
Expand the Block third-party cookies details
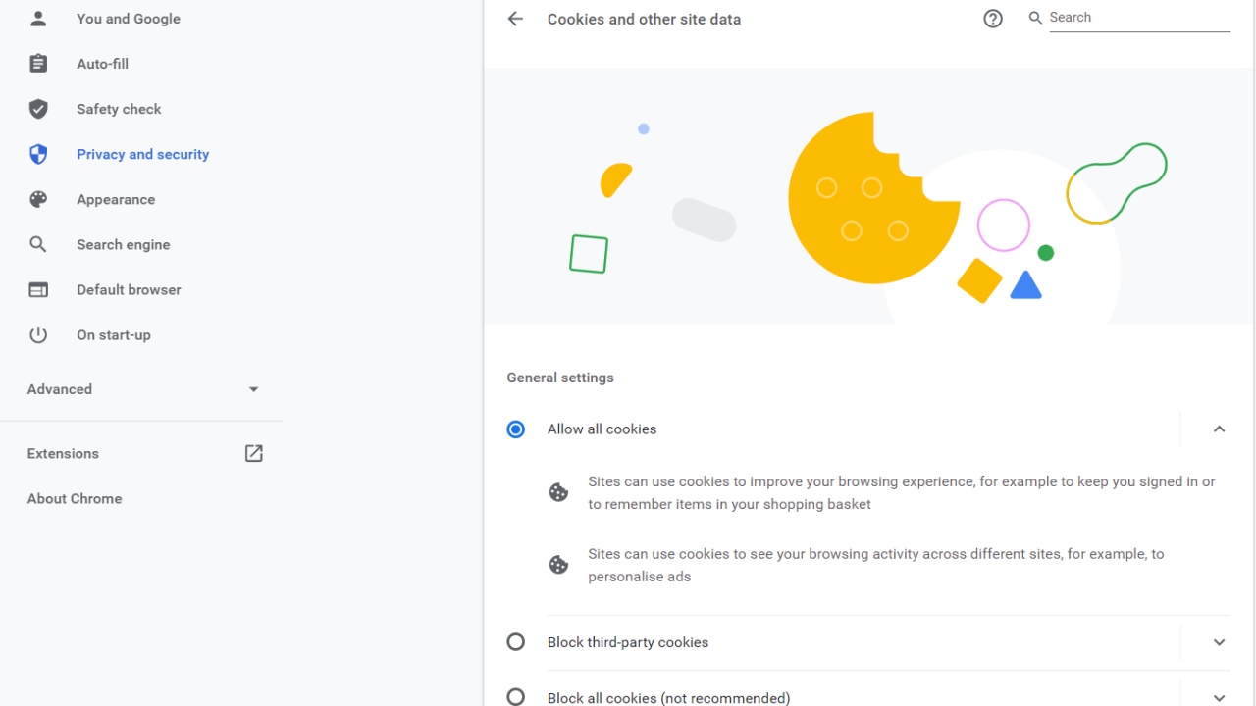1219,642
